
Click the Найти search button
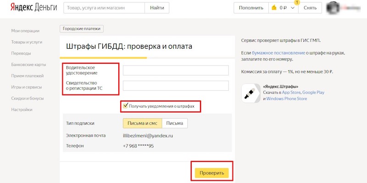point(157,8)
